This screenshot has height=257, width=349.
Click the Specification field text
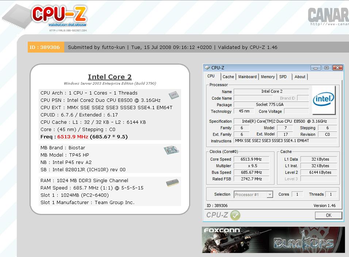tap(285, 121)
